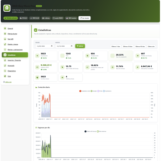Open the calendar picker for Hasta date
The width and height of the screenshot is (161, 161).
coord(72,46)
